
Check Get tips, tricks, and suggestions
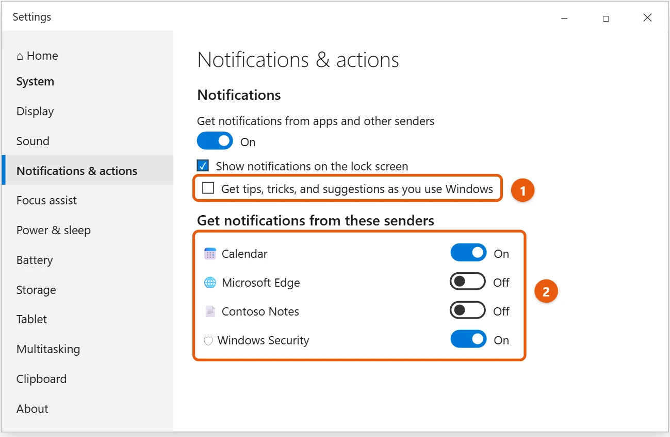coord(208,188)
